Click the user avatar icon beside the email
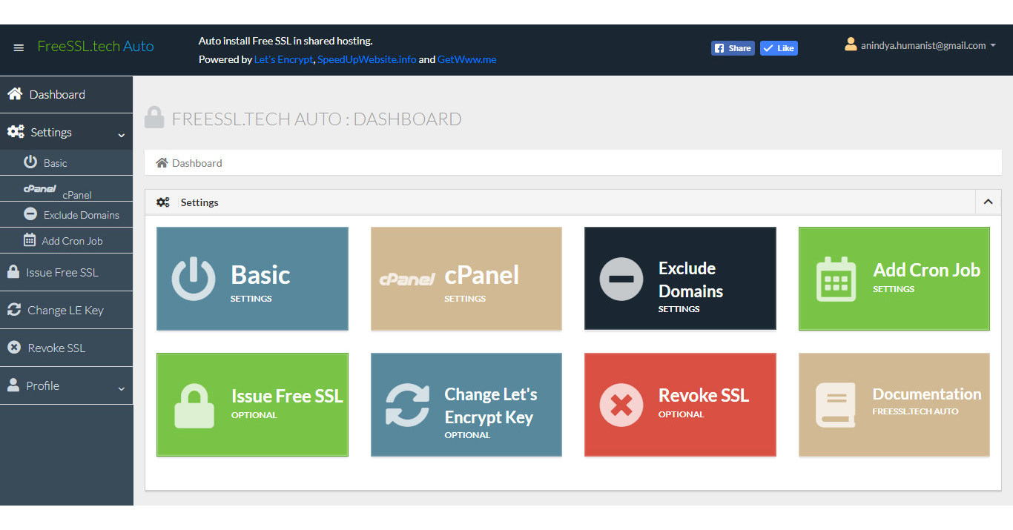Viewport: 1013px width, 530px height. (x=851, y=44)
